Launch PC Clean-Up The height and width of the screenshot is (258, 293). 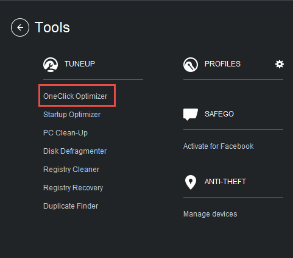coord(65,133)
